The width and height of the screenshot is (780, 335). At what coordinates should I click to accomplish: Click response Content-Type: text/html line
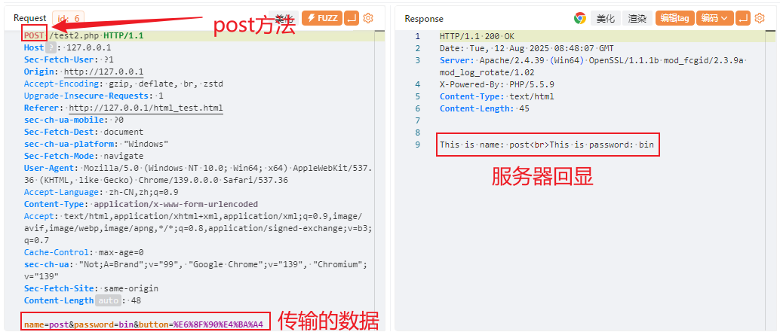point(497,96)
